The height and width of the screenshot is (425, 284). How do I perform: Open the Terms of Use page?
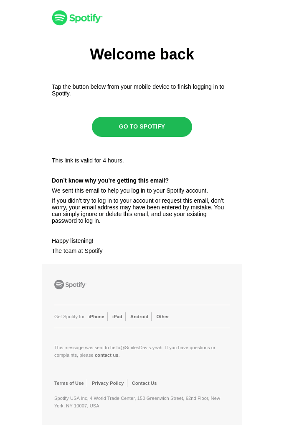tap(69, 383)
